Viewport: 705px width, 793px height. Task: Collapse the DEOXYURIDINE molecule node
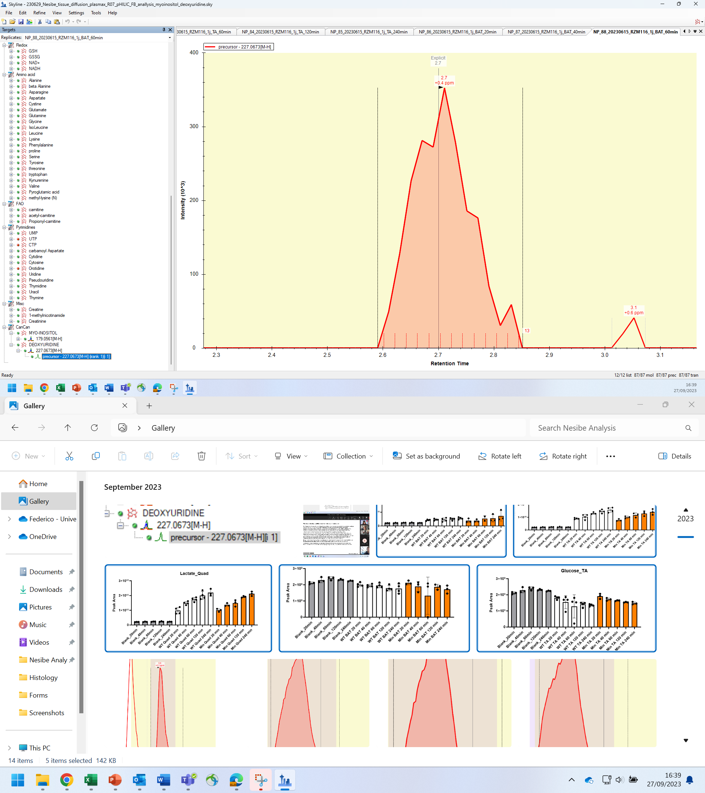pyautogui.click(x=11, y=345)
